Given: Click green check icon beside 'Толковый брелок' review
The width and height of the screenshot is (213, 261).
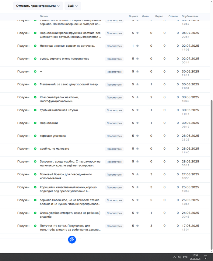Looking at the screenshot, I should (35, 174).
